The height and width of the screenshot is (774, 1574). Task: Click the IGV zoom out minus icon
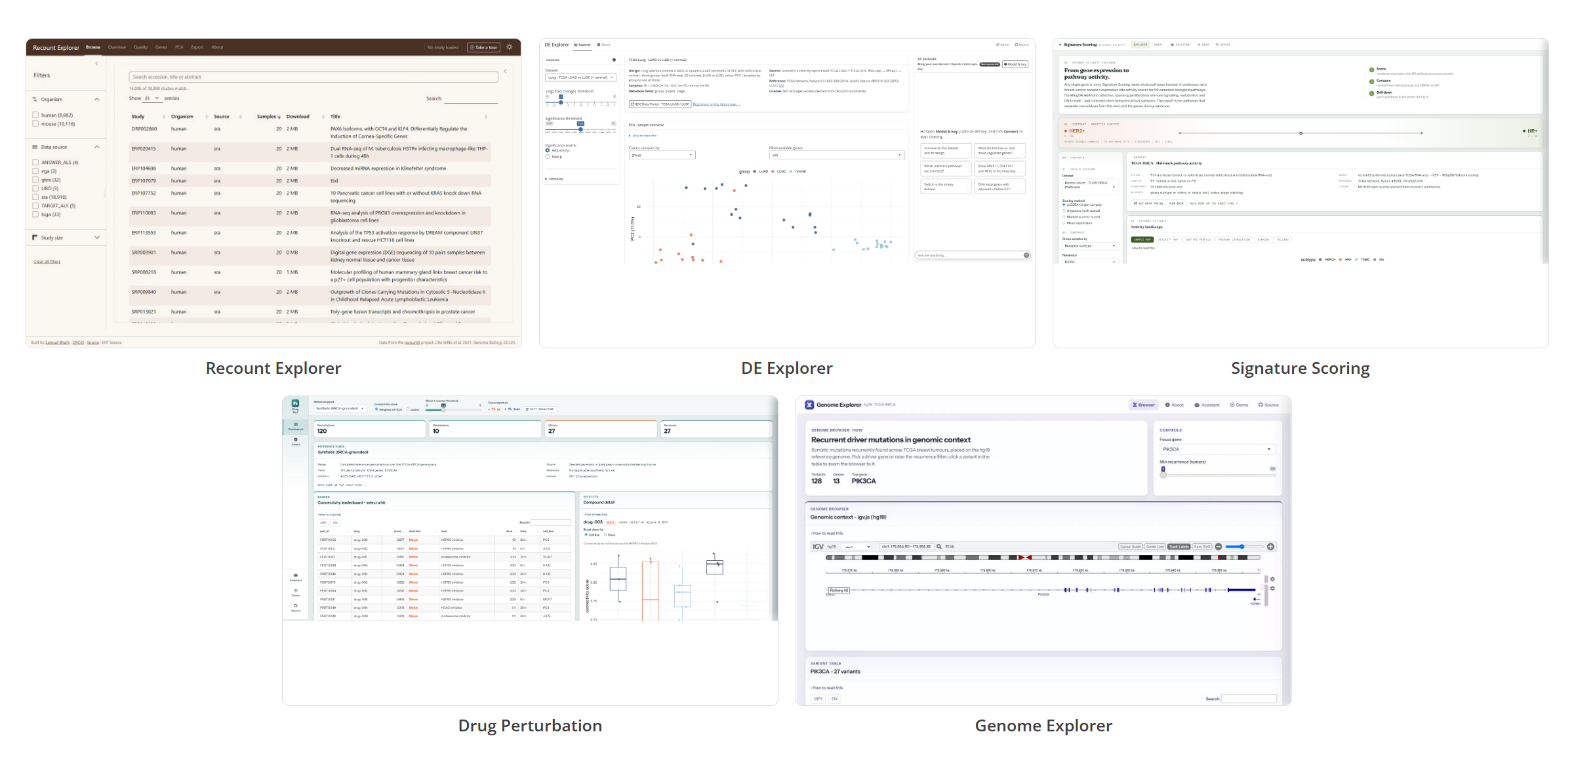tap(1219, 546)
